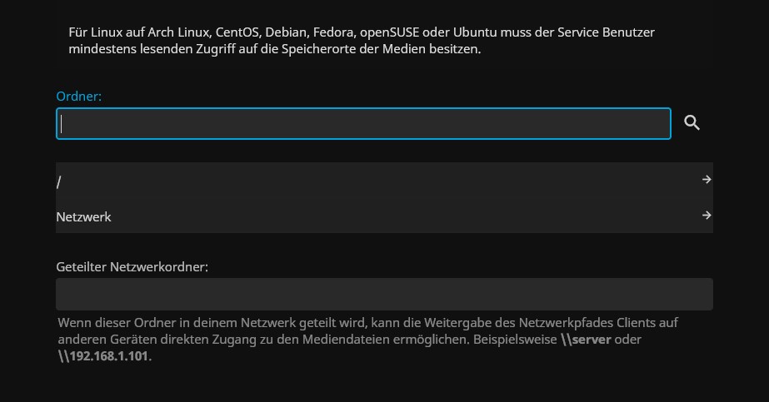Click the "Geteilter Netzwerkordner:" label

click(132, 267)
